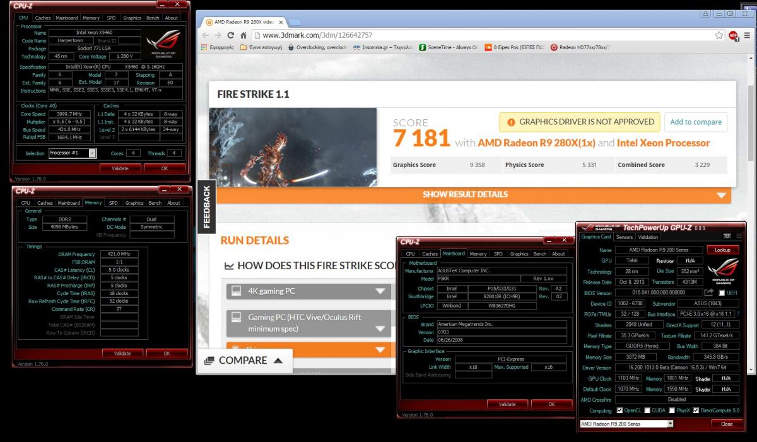Expand the COMPARE panel arrow

point(278,361)
